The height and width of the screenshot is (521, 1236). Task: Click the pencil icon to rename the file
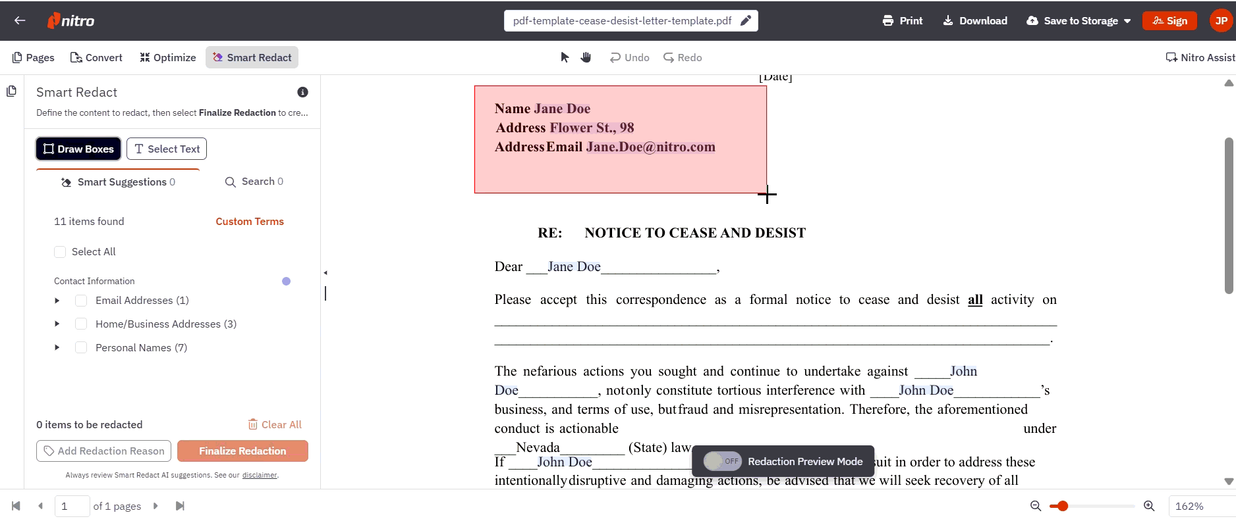click(746, 20)
